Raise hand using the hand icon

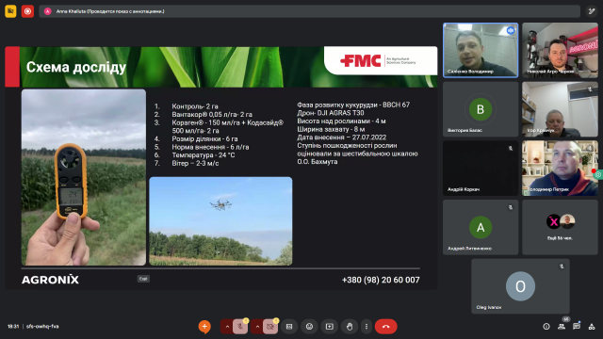tap(350, 327)
